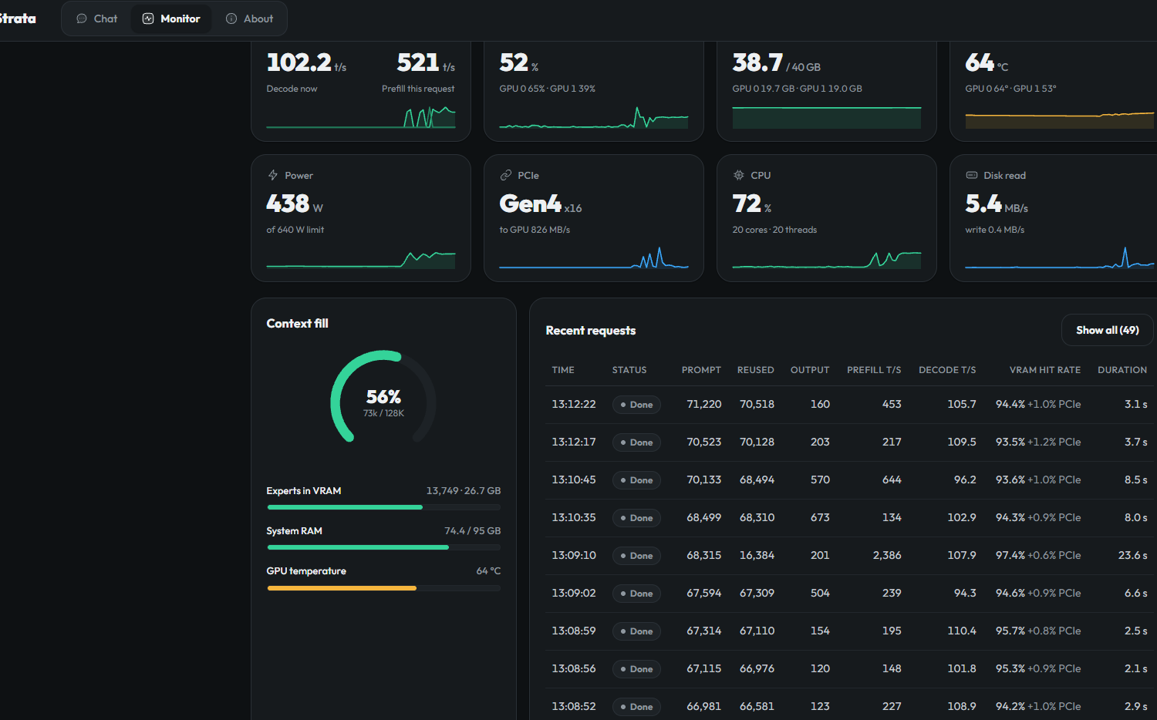Click the Experts in VRAM progress bar
This screenshot has height=720, width=1157.
384,507
